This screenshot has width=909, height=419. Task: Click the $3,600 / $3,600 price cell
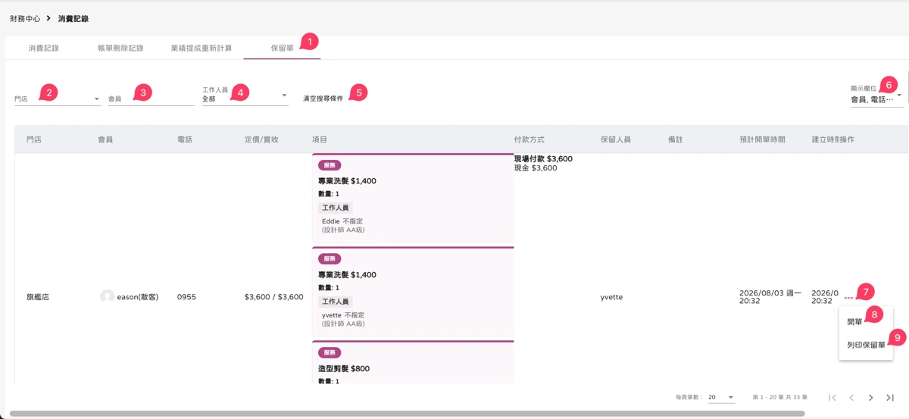coord(274,297)
